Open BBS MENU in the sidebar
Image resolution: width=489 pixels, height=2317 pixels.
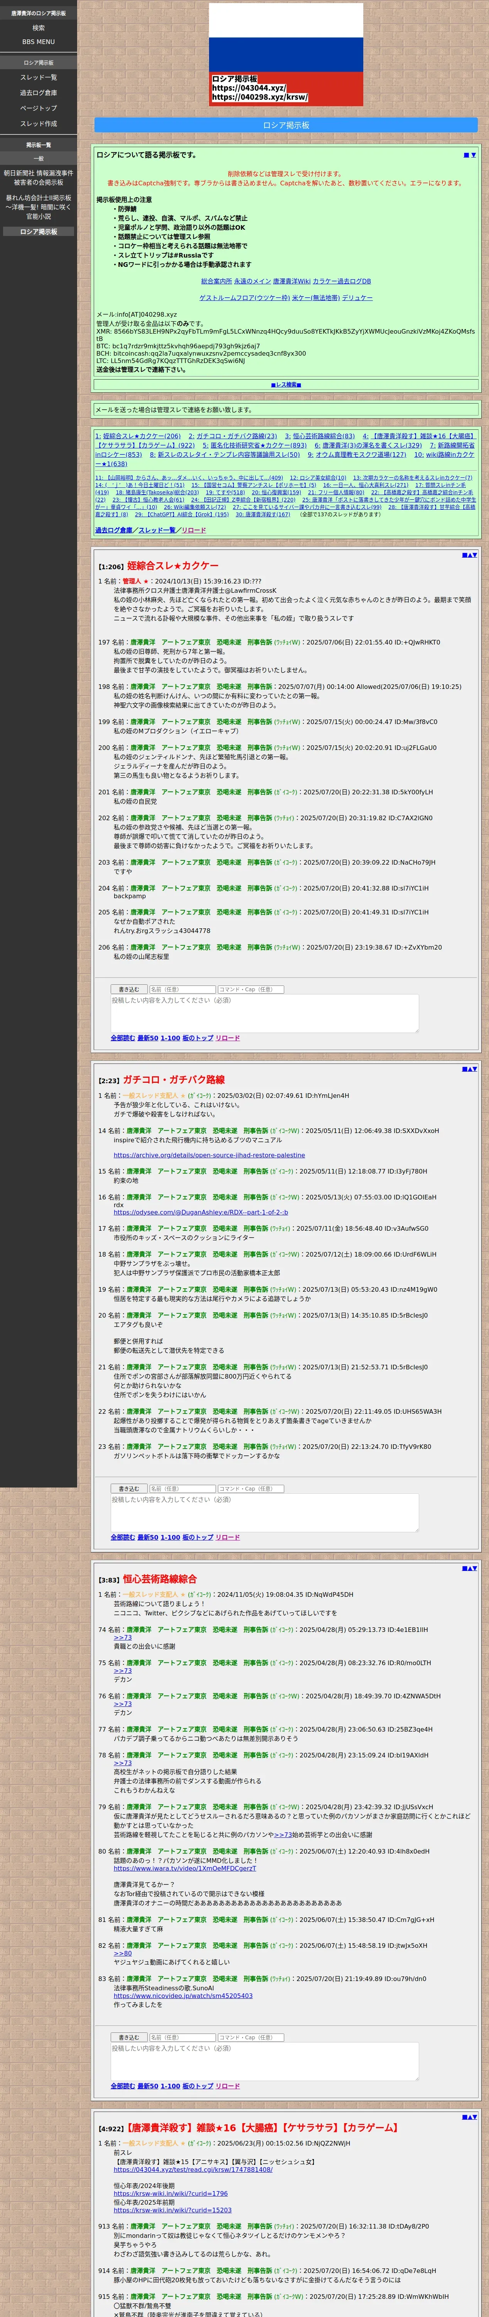click(39, 41)
